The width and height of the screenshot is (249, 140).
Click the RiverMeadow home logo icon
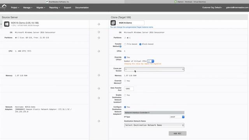pos(4,7)
